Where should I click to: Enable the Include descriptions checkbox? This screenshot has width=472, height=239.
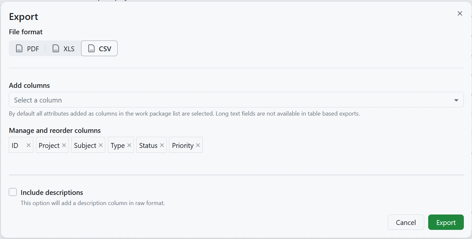point(12,192)
